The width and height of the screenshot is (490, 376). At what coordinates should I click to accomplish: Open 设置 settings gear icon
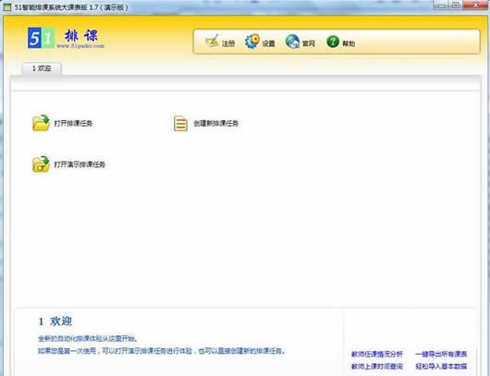pyautogui.click(x=252, y=42)
